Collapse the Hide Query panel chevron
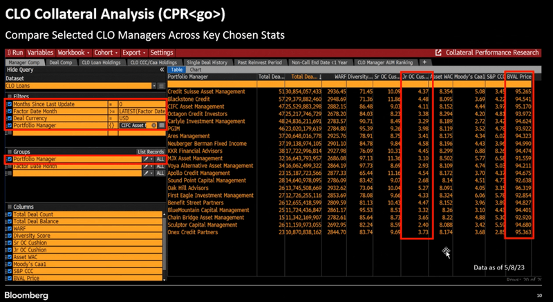 point(162,70)
